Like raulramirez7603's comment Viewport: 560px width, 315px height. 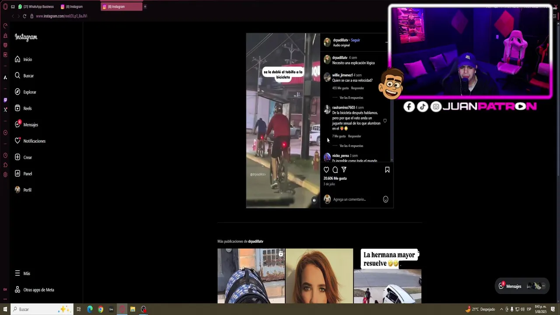pyautogui.click(x=385, y=121)
